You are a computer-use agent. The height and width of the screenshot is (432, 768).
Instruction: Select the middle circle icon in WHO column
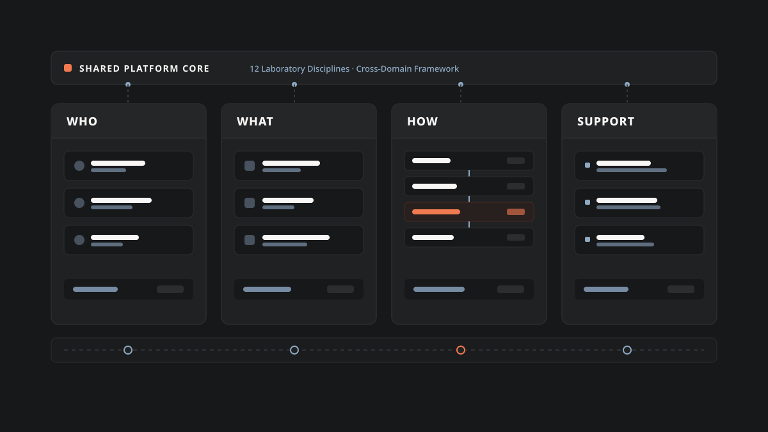pos(79,203)
